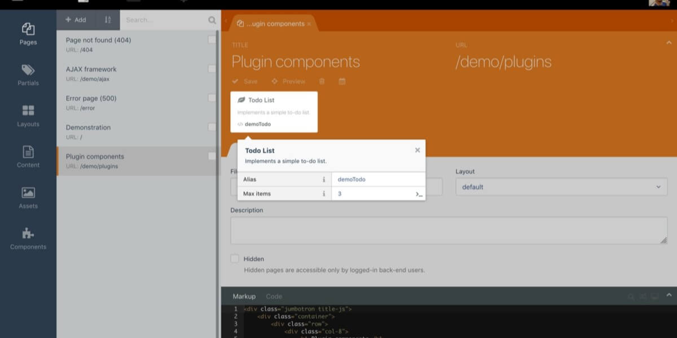Click the fullscreen icon in editor toolbar
677x338 pixels.
click(655, 296)
